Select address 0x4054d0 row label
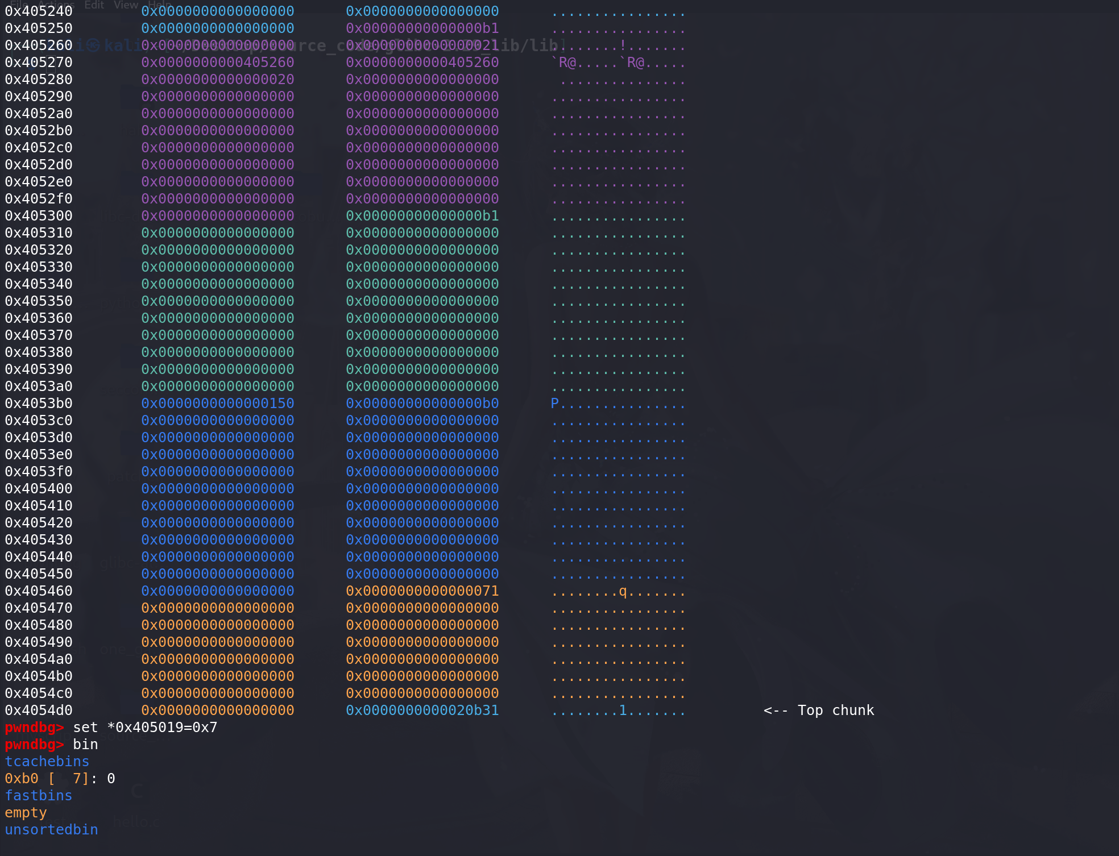1119x856 pixels. pos(39,710)
